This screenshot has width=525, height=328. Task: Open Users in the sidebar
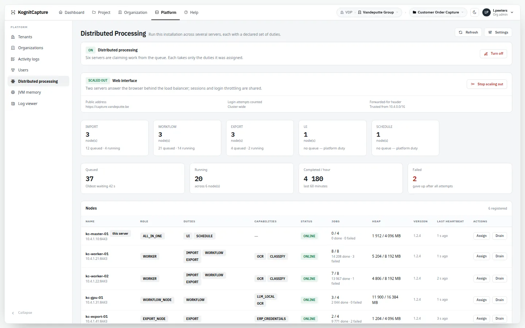pos(38,70)
